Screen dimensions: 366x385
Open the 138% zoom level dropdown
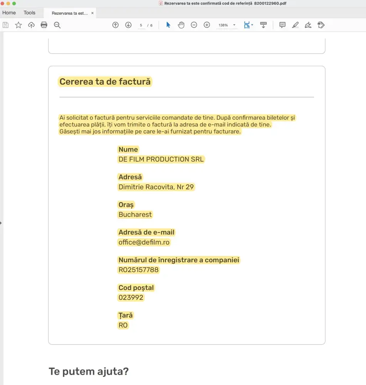pos(234,25)
